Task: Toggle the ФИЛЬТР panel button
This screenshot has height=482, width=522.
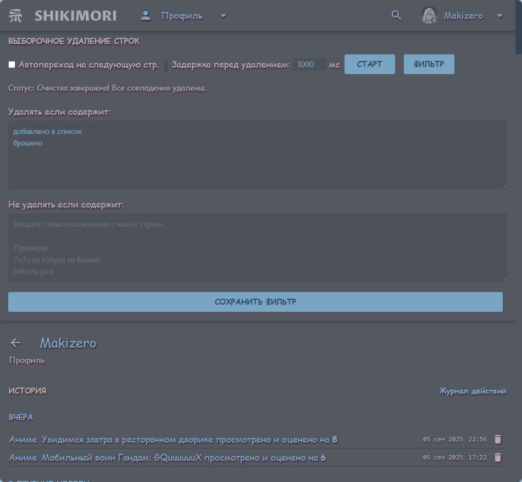Action: [x=429, y=64]
